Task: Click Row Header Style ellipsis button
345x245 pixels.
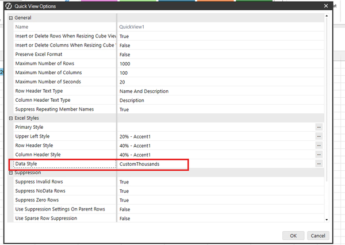Action: tap(319, 146)
